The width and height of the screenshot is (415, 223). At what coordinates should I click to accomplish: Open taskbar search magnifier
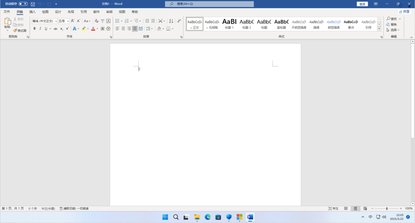point(176,217)
